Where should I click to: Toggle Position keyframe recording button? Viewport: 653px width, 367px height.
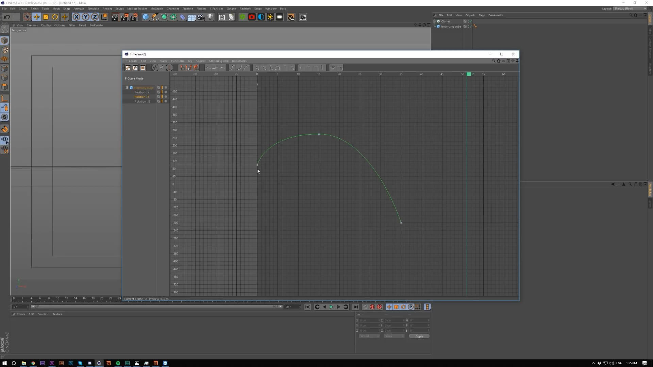(x=389, y=307)
